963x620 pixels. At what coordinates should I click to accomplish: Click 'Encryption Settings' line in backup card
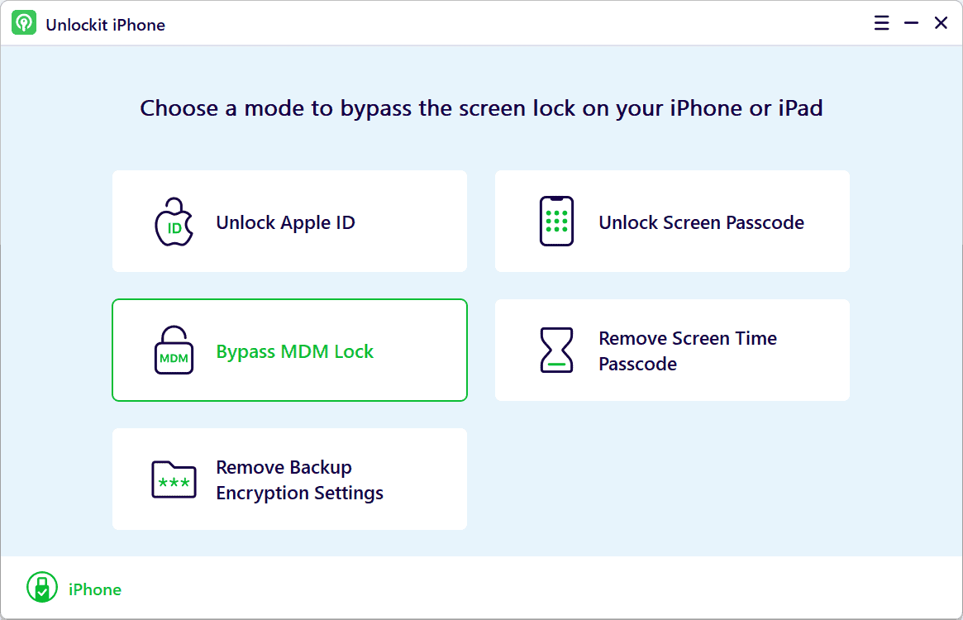pos(300,493)
